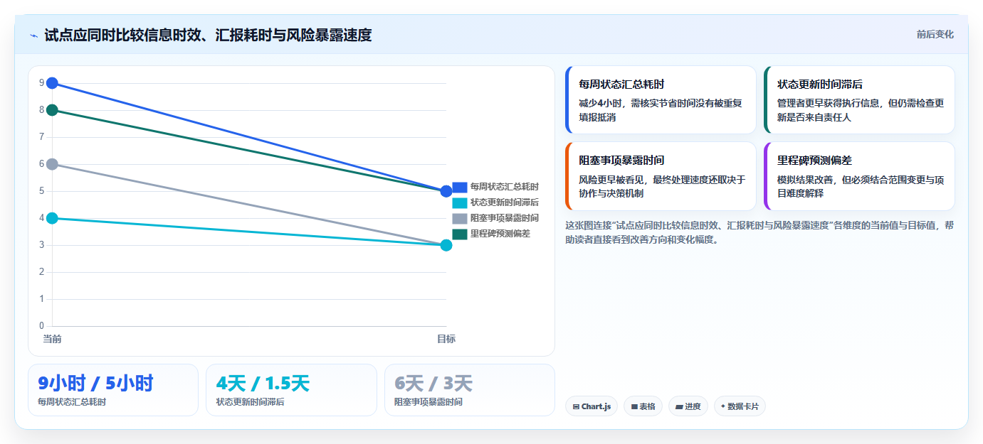Click the text starting 减少4小时
Screen dimensions: 983x444
[661, 110]
